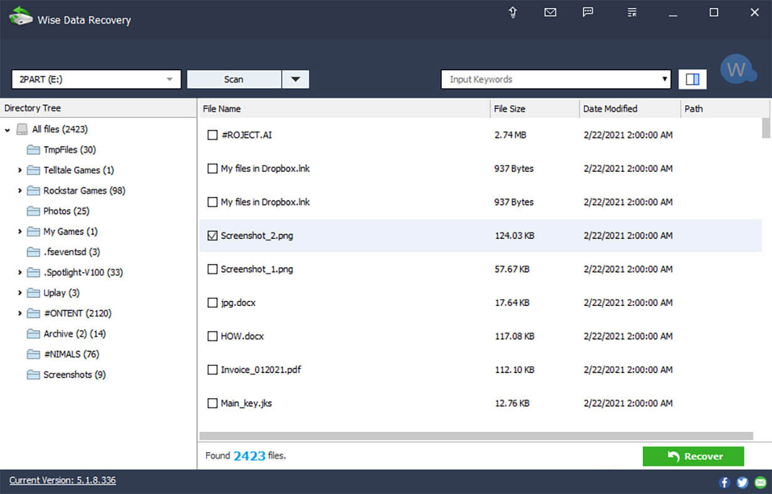Sort by the Date Modified column header

coord(630,108)
